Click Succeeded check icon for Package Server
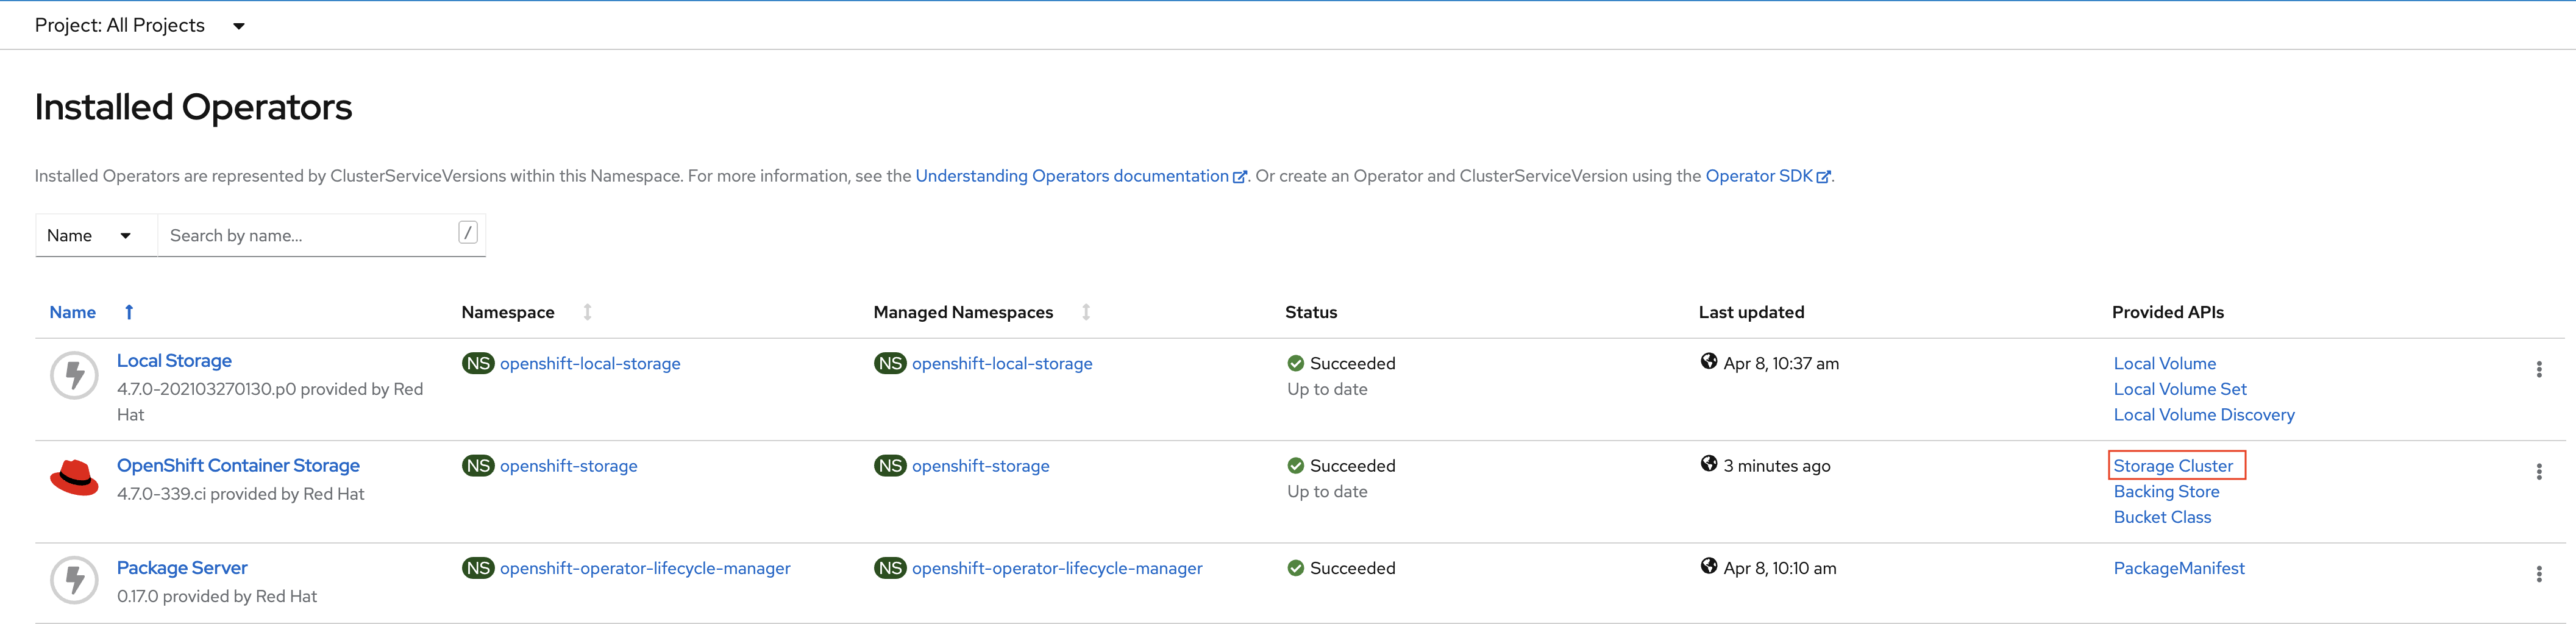 1296,568
